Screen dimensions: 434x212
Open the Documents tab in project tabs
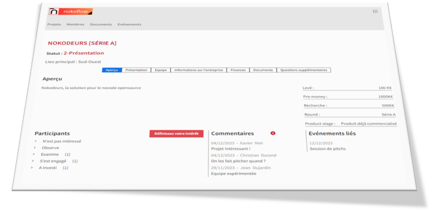pos(263,70)
